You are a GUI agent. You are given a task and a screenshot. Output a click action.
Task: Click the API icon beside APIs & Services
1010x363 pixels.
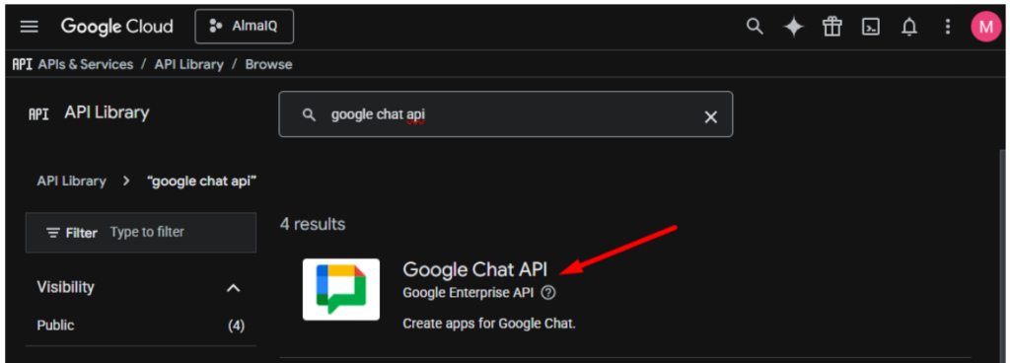click(23, 64)
